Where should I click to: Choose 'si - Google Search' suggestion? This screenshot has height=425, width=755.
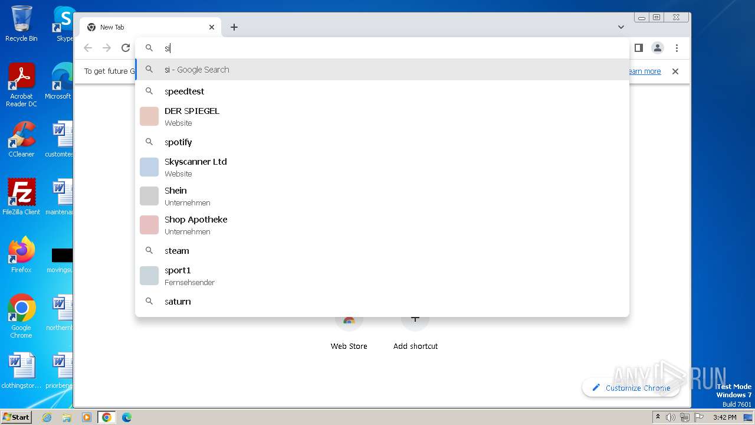coord(382,70)
